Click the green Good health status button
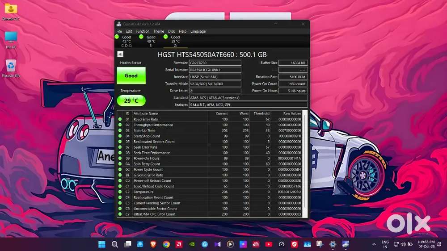Viewport: 447px width, 251px height. [x=131, y=76]
